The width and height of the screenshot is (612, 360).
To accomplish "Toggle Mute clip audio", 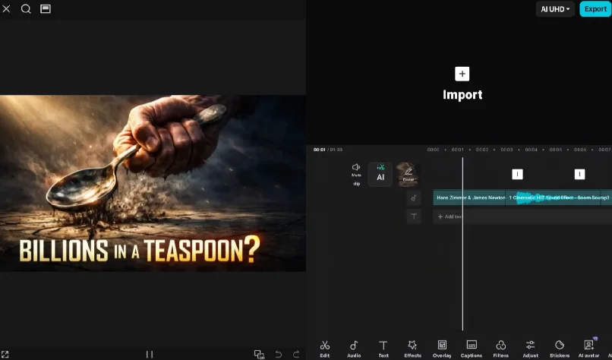I will 356,172.
